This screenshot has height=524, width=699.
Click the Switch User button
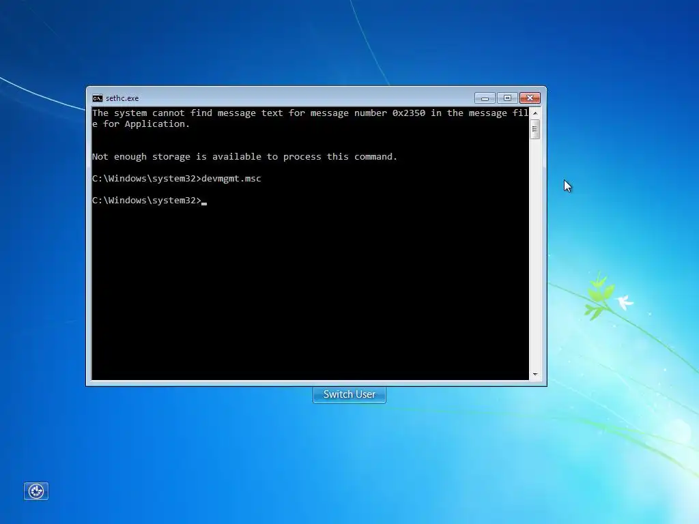[349, 394]
